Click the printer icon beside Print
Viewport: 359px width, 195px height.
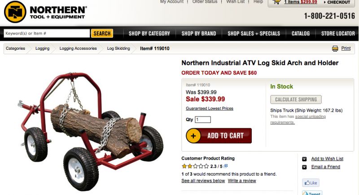click(335, 48)
